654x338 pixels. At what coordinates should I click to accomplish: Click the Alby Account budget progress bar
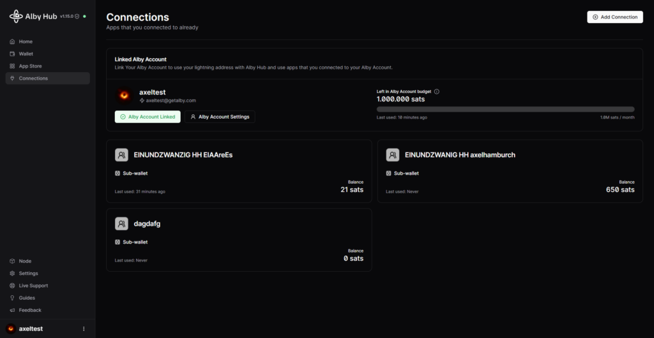[505, 110]
